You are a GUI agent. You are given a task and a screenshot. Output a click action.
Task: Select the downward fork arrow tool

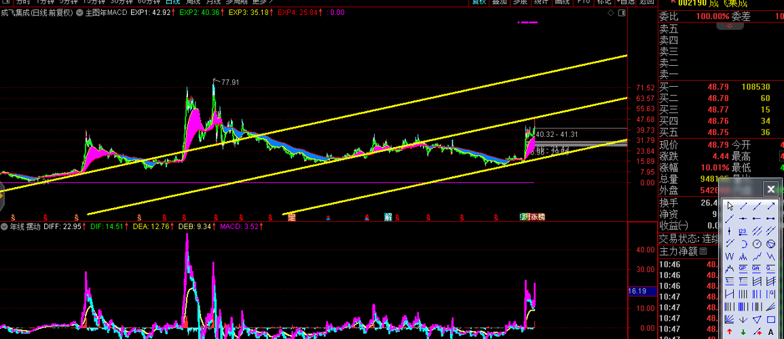pos(743,319)
